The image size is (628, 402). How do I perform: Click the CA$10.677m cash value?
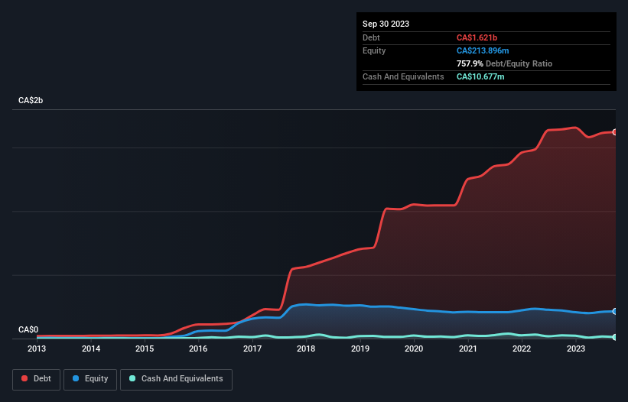[480, 76]
